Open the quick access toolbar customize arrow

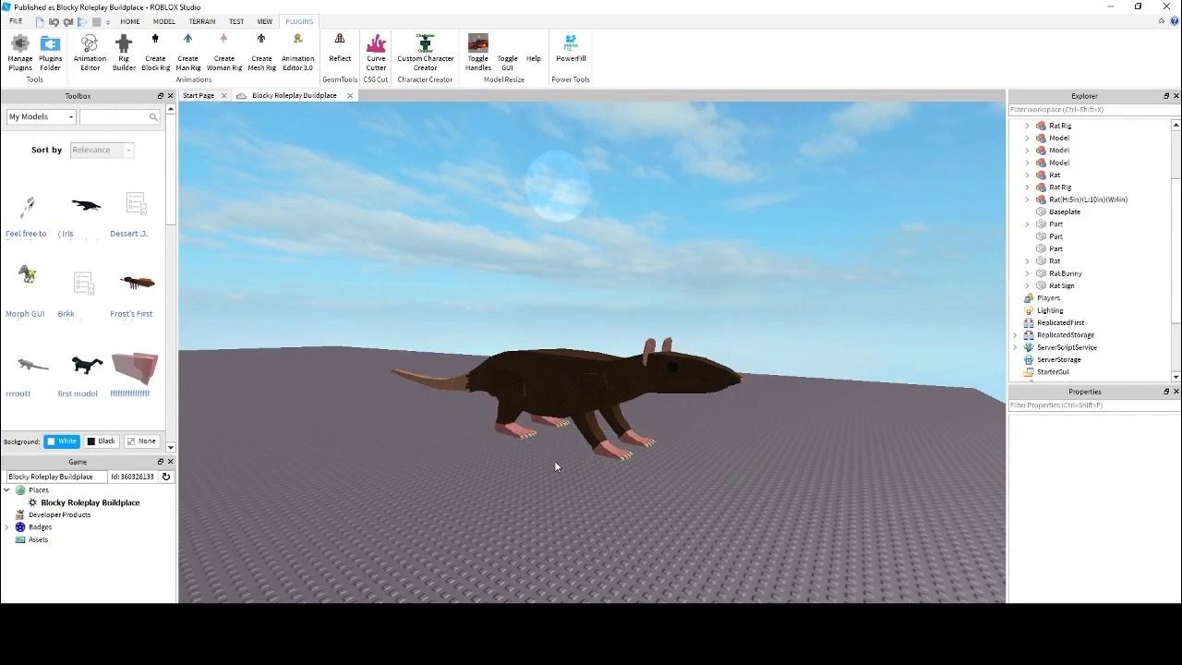click(108, 22)
